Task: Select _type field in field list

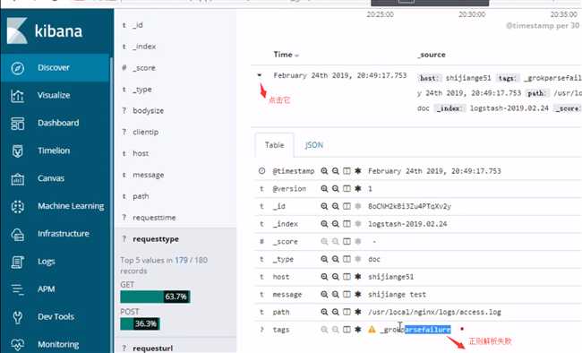Action: pos(142,90)
